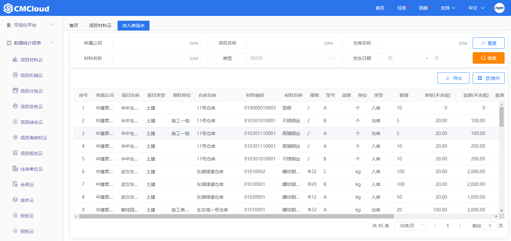
Task: Go to 首页 in top navigation
Action: (380, 8)
